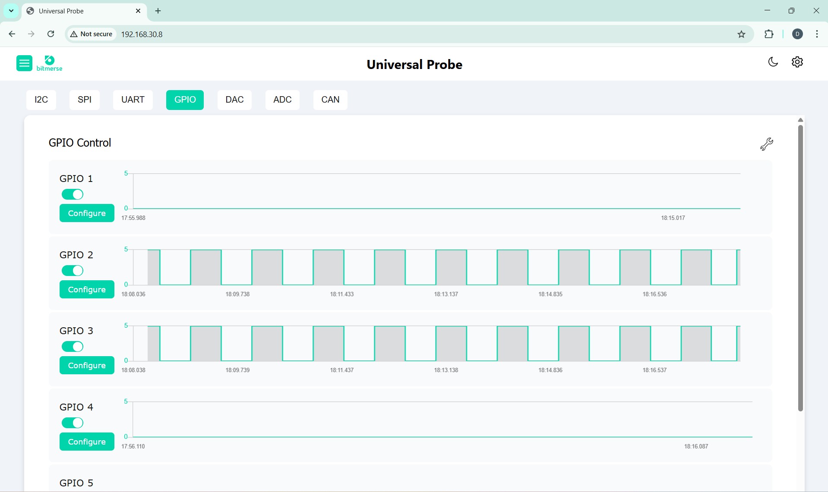Viewport: 828px width, 492px height.
Task: Open the browser profile account menu
Action: 797,34
